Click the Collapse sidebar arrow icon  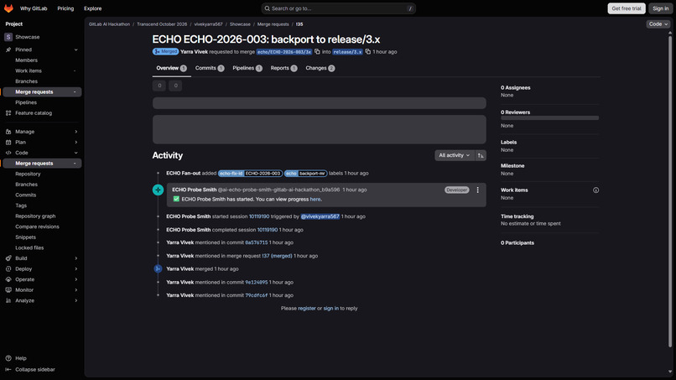pyautogui.click(x=8, y=370)
